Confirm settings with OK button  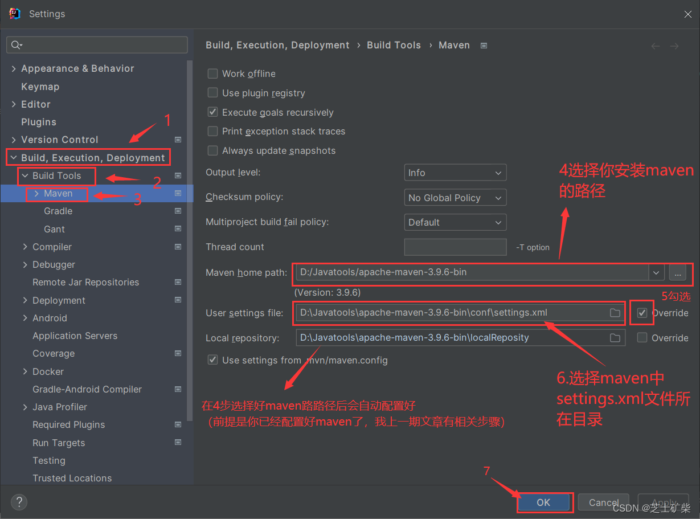click(544, 502)
